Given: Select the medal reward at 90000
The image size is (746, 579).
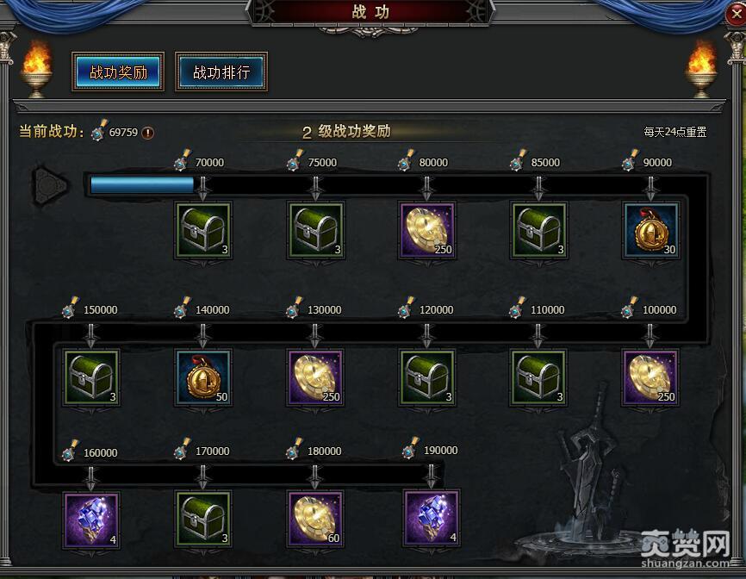Looking at the screenshot, I should (x=651, y=230).
